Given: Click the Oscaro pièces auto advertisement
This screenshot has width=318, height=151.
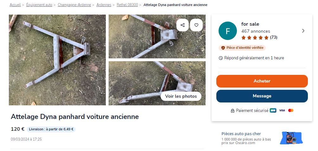Looking at the screenshot, I should (262, 138).
